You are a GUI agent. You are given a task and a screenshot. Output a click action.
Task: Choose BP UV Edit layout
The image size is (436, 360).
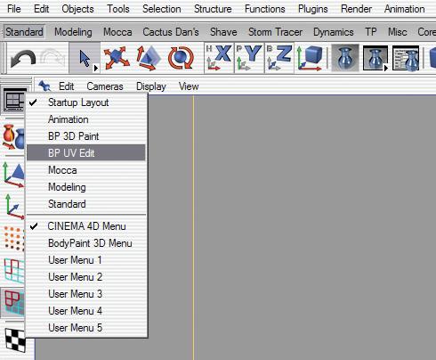pos(86,153)
